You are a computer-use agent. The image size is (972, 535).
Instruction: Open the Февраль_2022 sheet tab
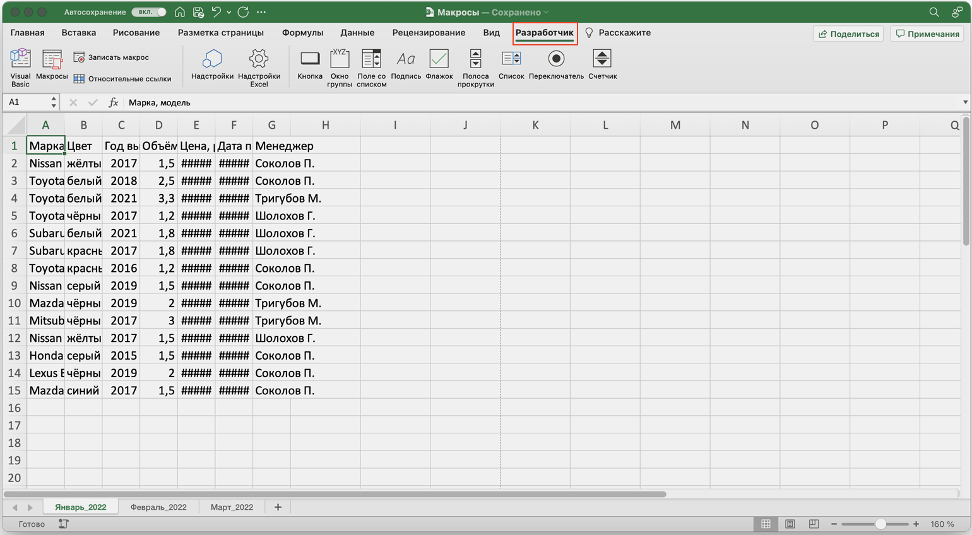158,507
